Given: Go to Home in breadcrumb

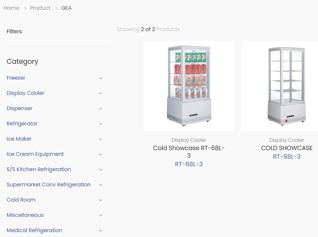Looking at the screenshot, I should pyautogui.click(x=11, y=8).
